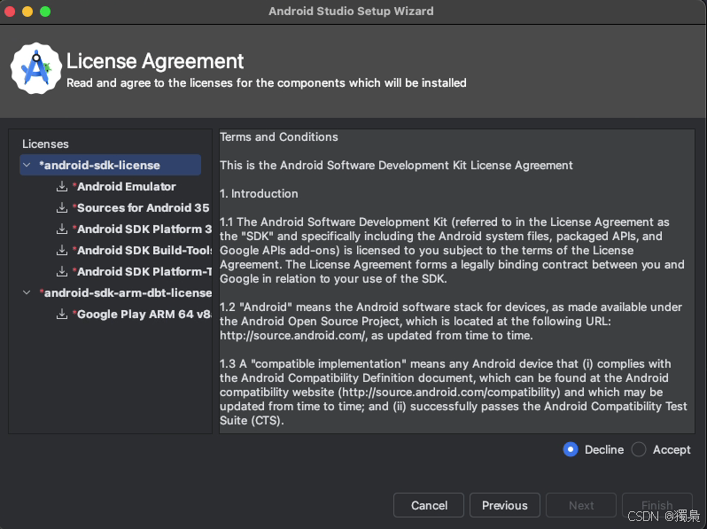Go back with the Previous button
This screenshot has width=707, height=529.
click(504, 505)
